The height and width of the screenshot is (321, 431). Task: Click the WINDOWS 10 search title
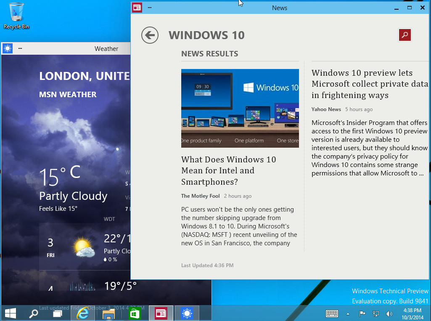(x=207, y=35)
